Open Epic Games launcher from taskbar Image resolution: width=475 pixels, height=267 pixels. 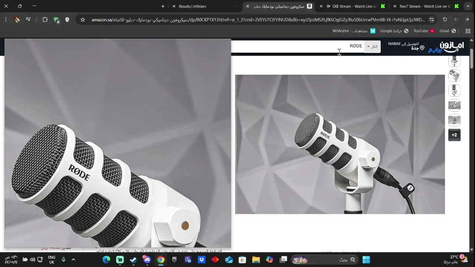click(x=174, y=260)
